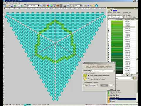Click the yellow star repeat-drawing icon
This screenshot has height=106, width=141.
[85, 79]
